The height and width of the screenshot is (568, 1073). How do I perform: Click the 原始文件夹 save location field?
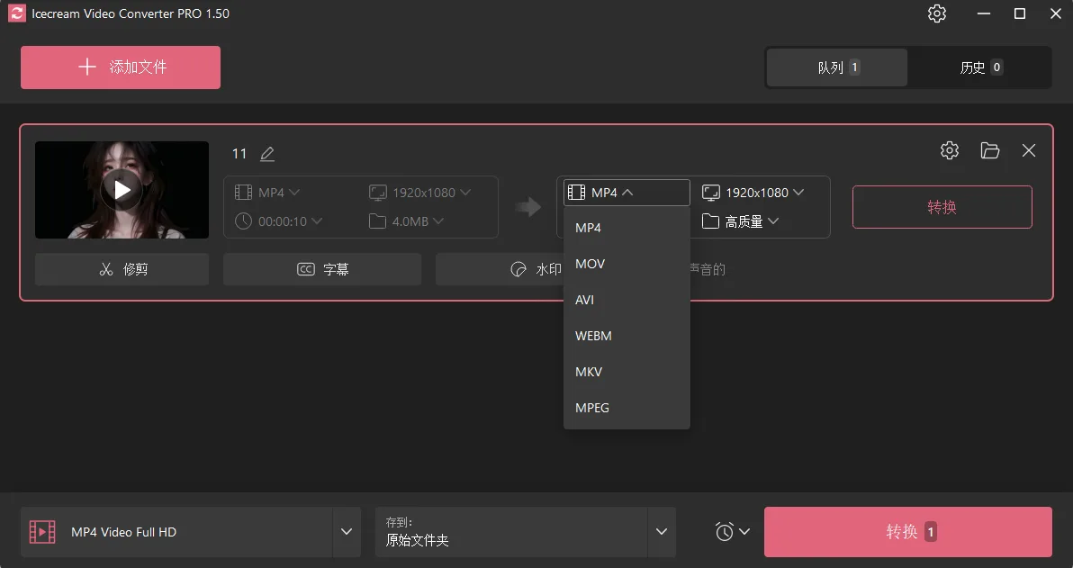point(511,532)
